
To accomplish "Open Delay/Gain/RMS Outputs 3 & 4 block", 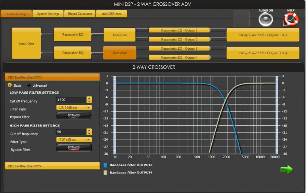I will click(263, 53).
